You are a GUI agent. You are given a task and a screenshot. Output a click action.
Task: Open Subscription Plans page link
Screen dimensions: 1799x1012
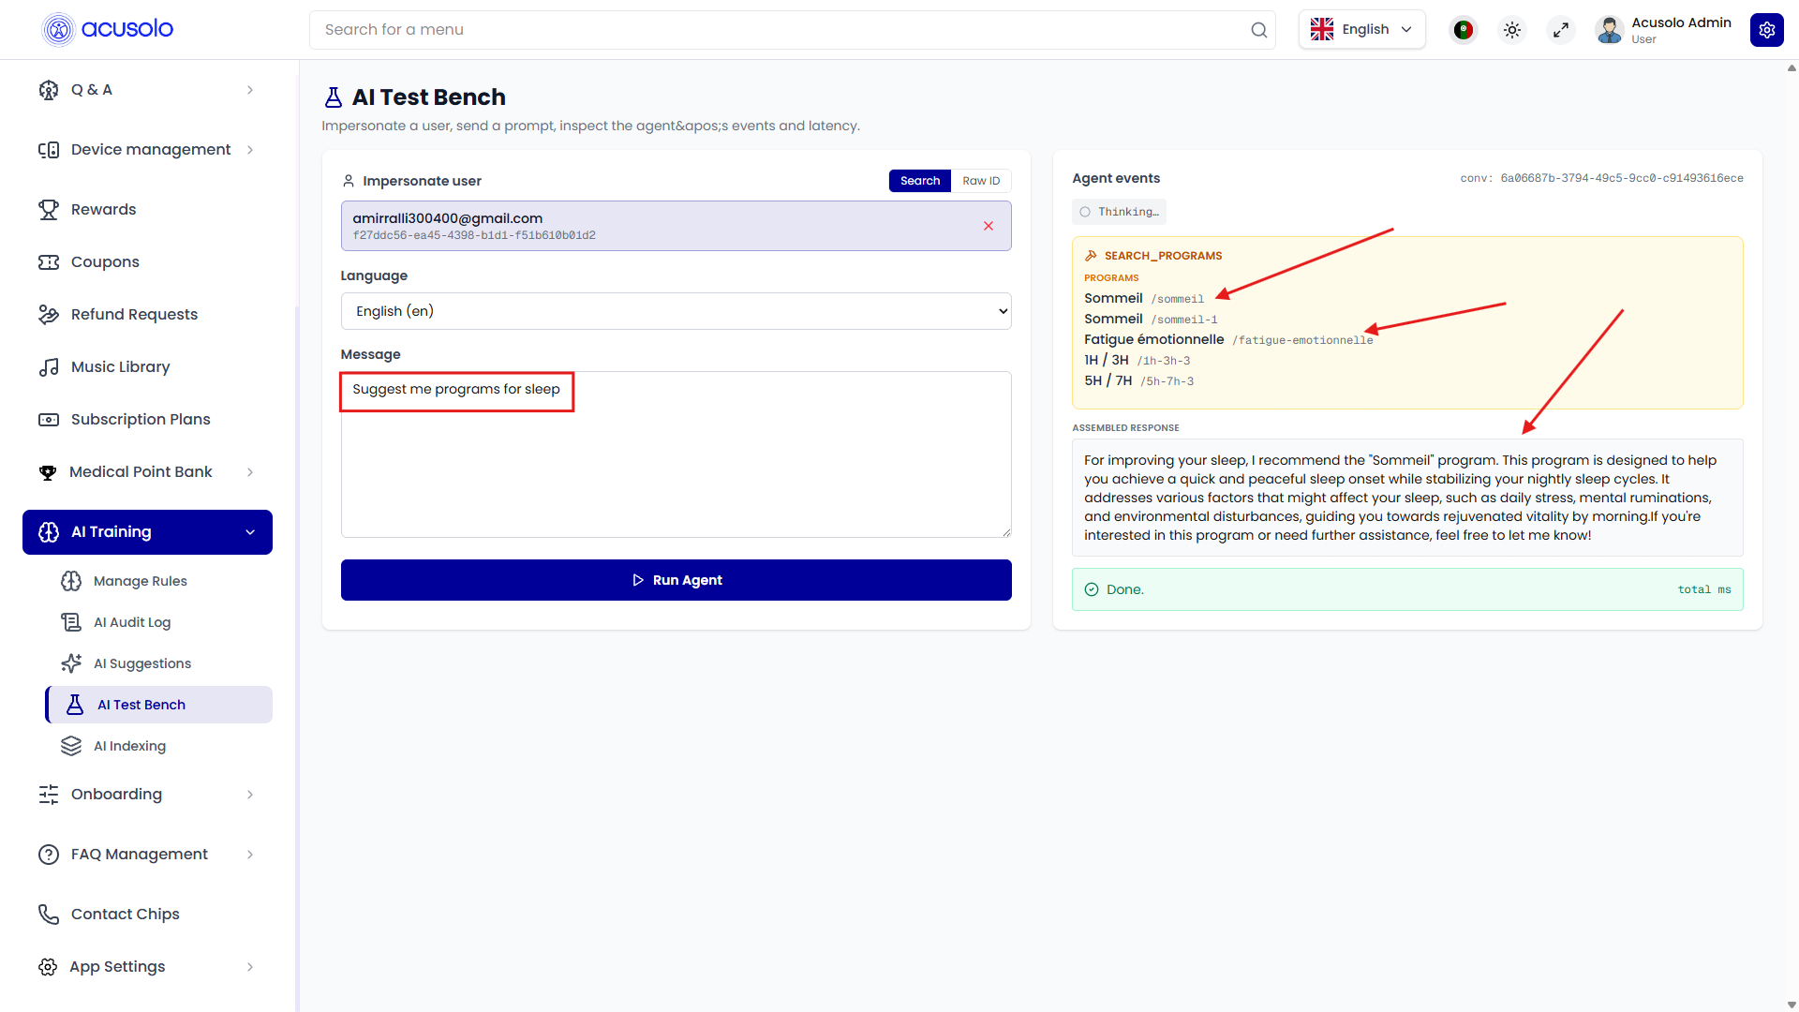(x=147, y=420)
